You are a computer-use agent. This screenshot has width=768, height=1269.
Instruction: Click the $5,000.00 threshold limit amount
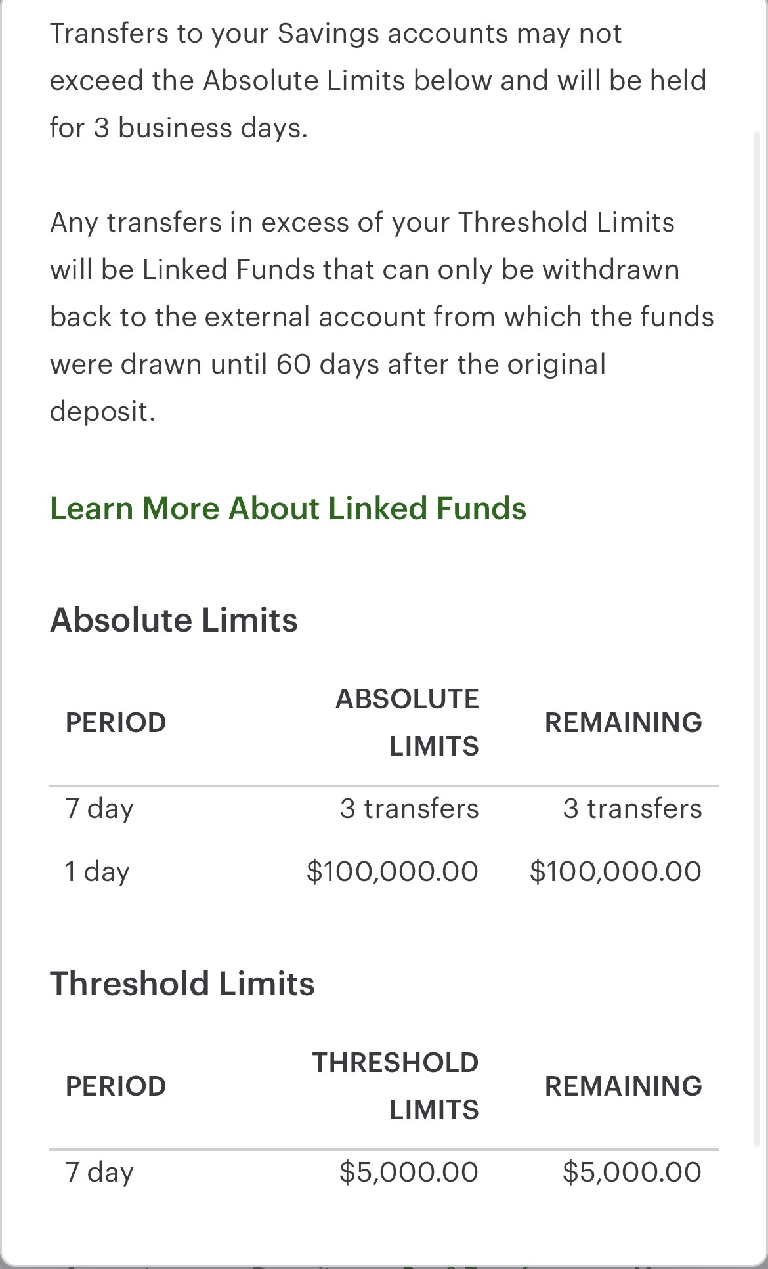pos(408,1172)
